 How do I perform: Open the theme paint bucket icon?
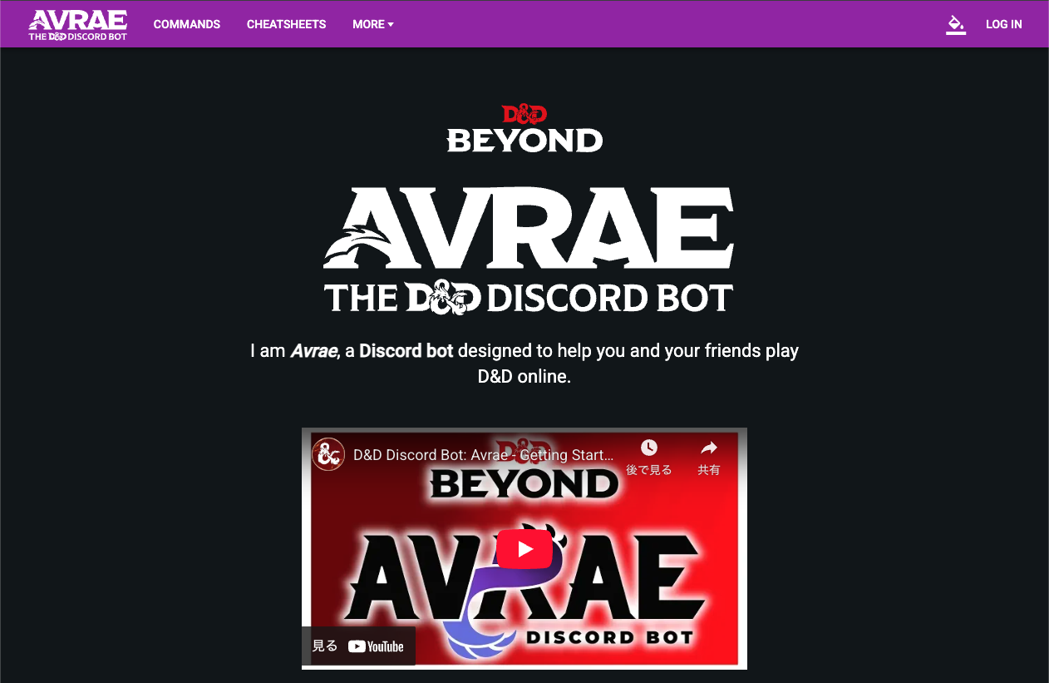[956, 24]
